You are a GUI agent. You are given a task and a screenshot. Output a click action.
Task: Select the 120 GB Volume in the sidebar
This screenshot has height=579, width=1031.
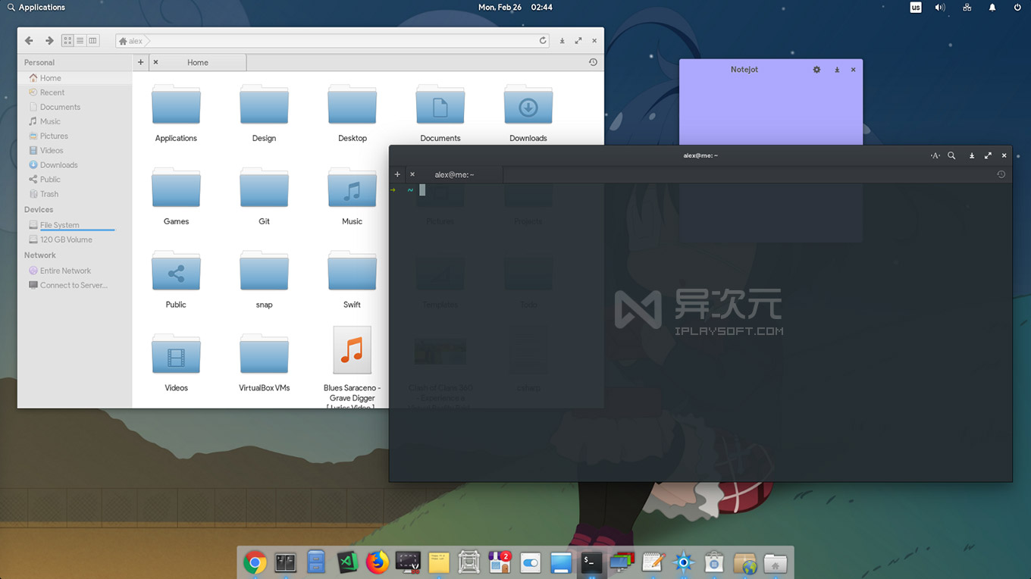click(67, 239)
